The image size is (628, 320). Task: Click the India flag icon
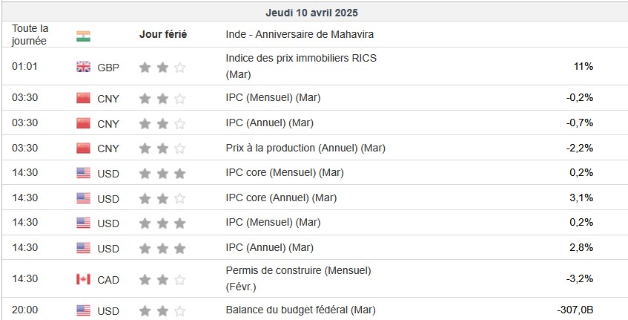(83, 35)
